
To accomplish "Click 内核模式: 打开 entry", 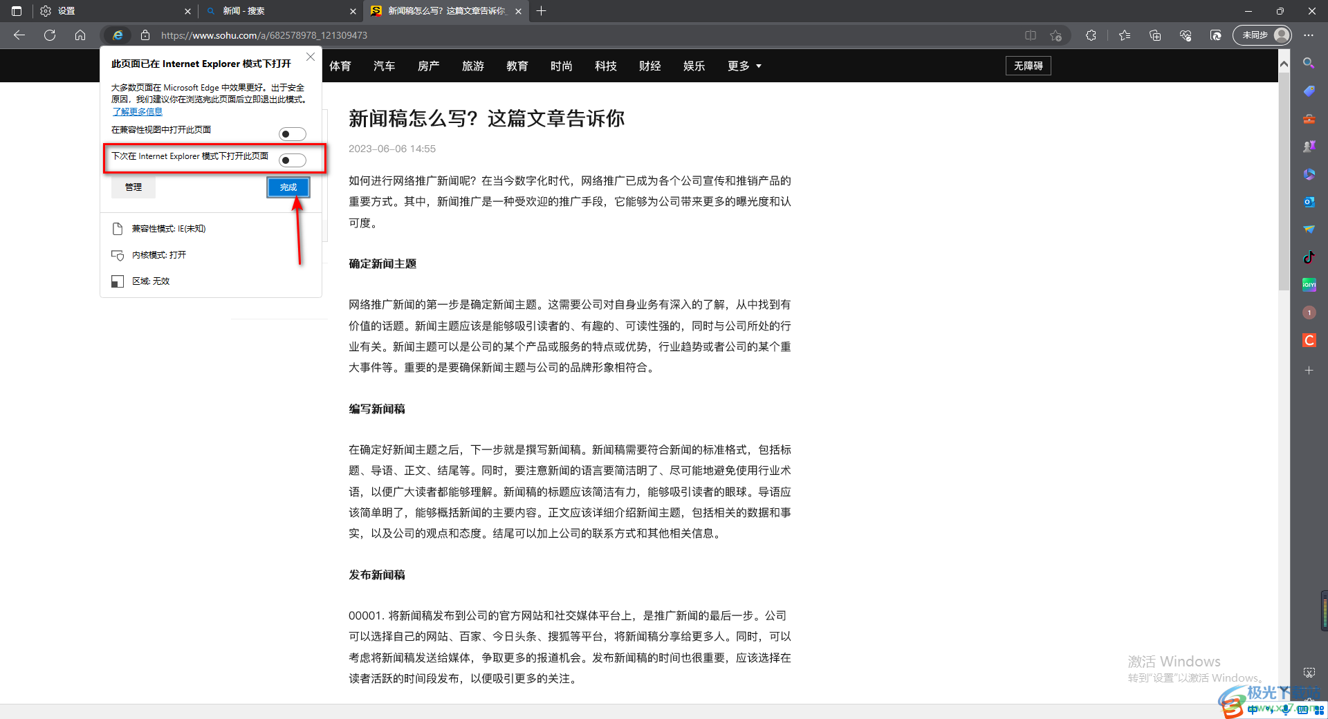I will (159, 255).
